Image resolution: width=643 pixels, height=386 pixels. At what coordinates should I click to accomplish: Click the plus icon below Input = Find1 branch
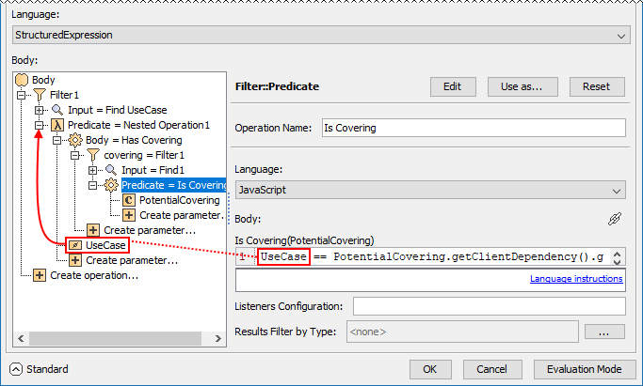click(x=93, y=230)
